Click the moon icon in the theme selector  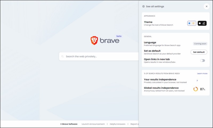204,23
